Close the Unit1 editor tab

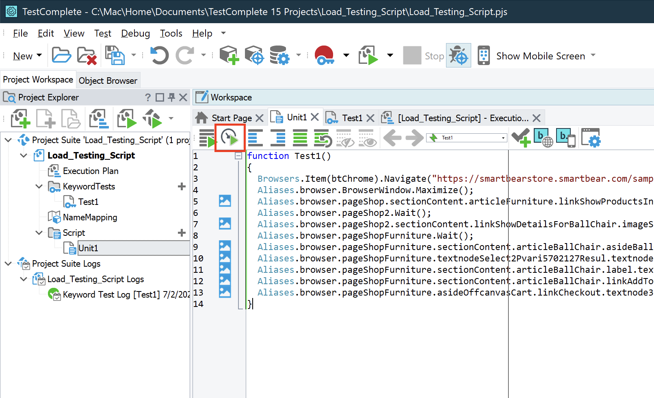315,117
